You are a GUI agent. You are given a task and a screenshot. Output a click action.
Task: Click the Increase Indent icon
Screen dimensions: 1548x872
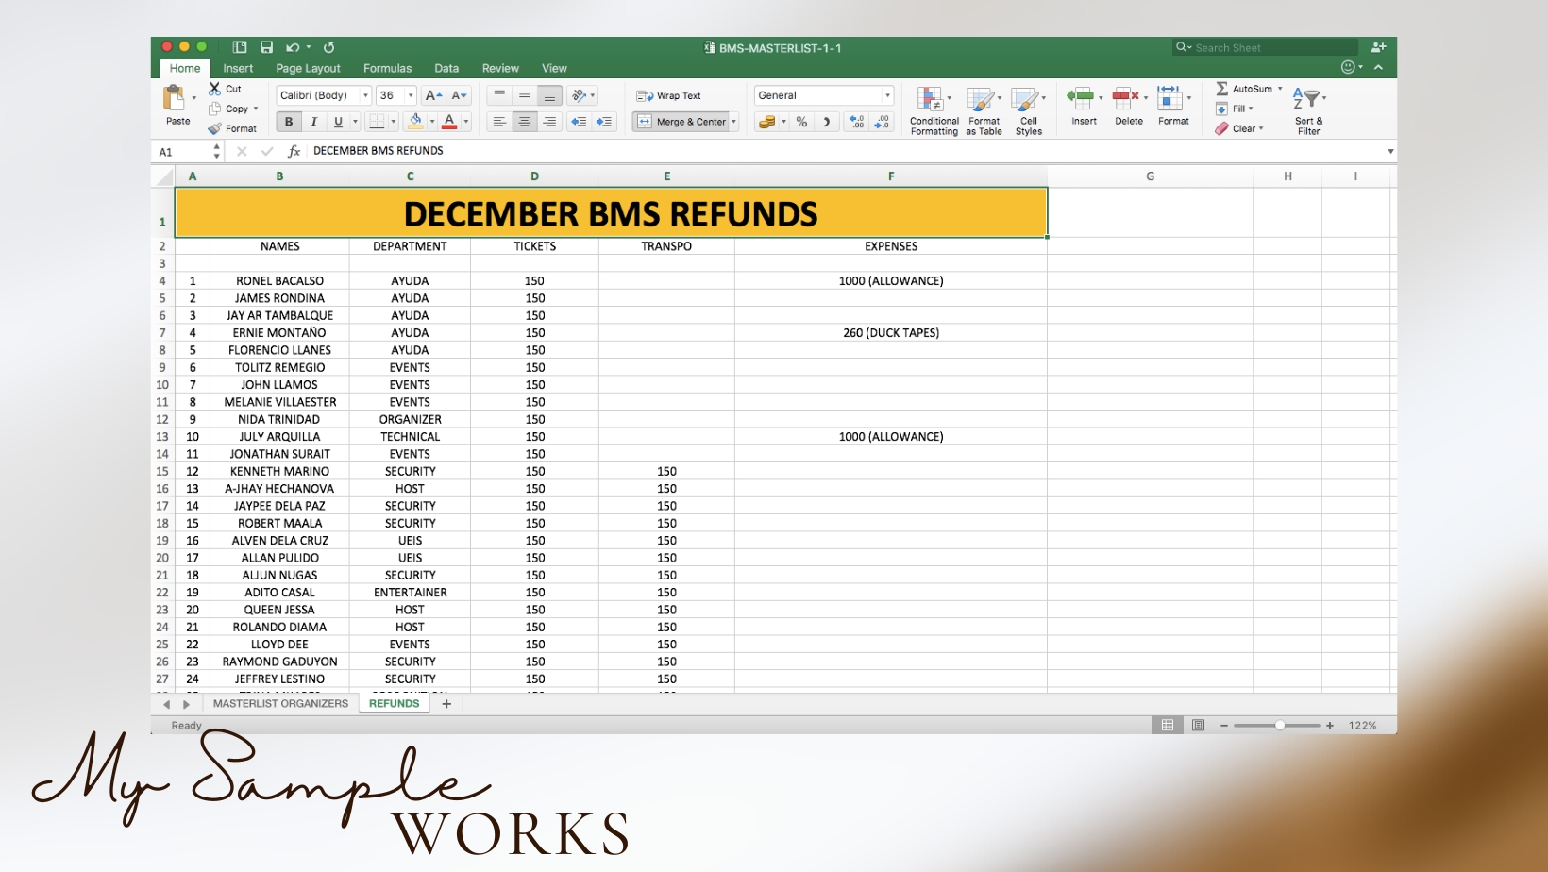point(604,122)
